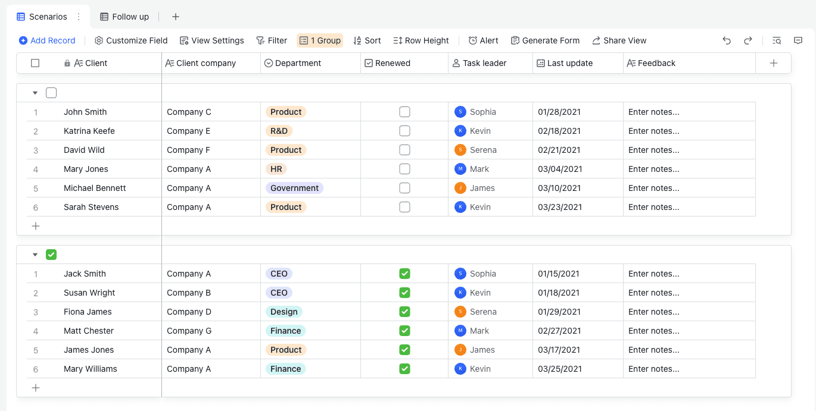Viewport: 816px width, 411px height.
Task: Open the Last update column header
Action: click(578, 63)
